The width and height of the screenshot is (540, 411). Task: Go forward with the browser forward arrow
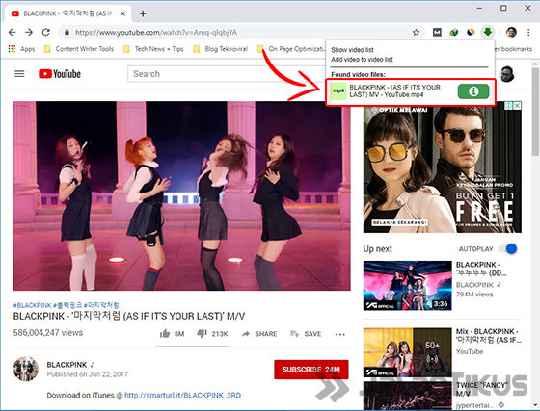[x=29, y=33]
